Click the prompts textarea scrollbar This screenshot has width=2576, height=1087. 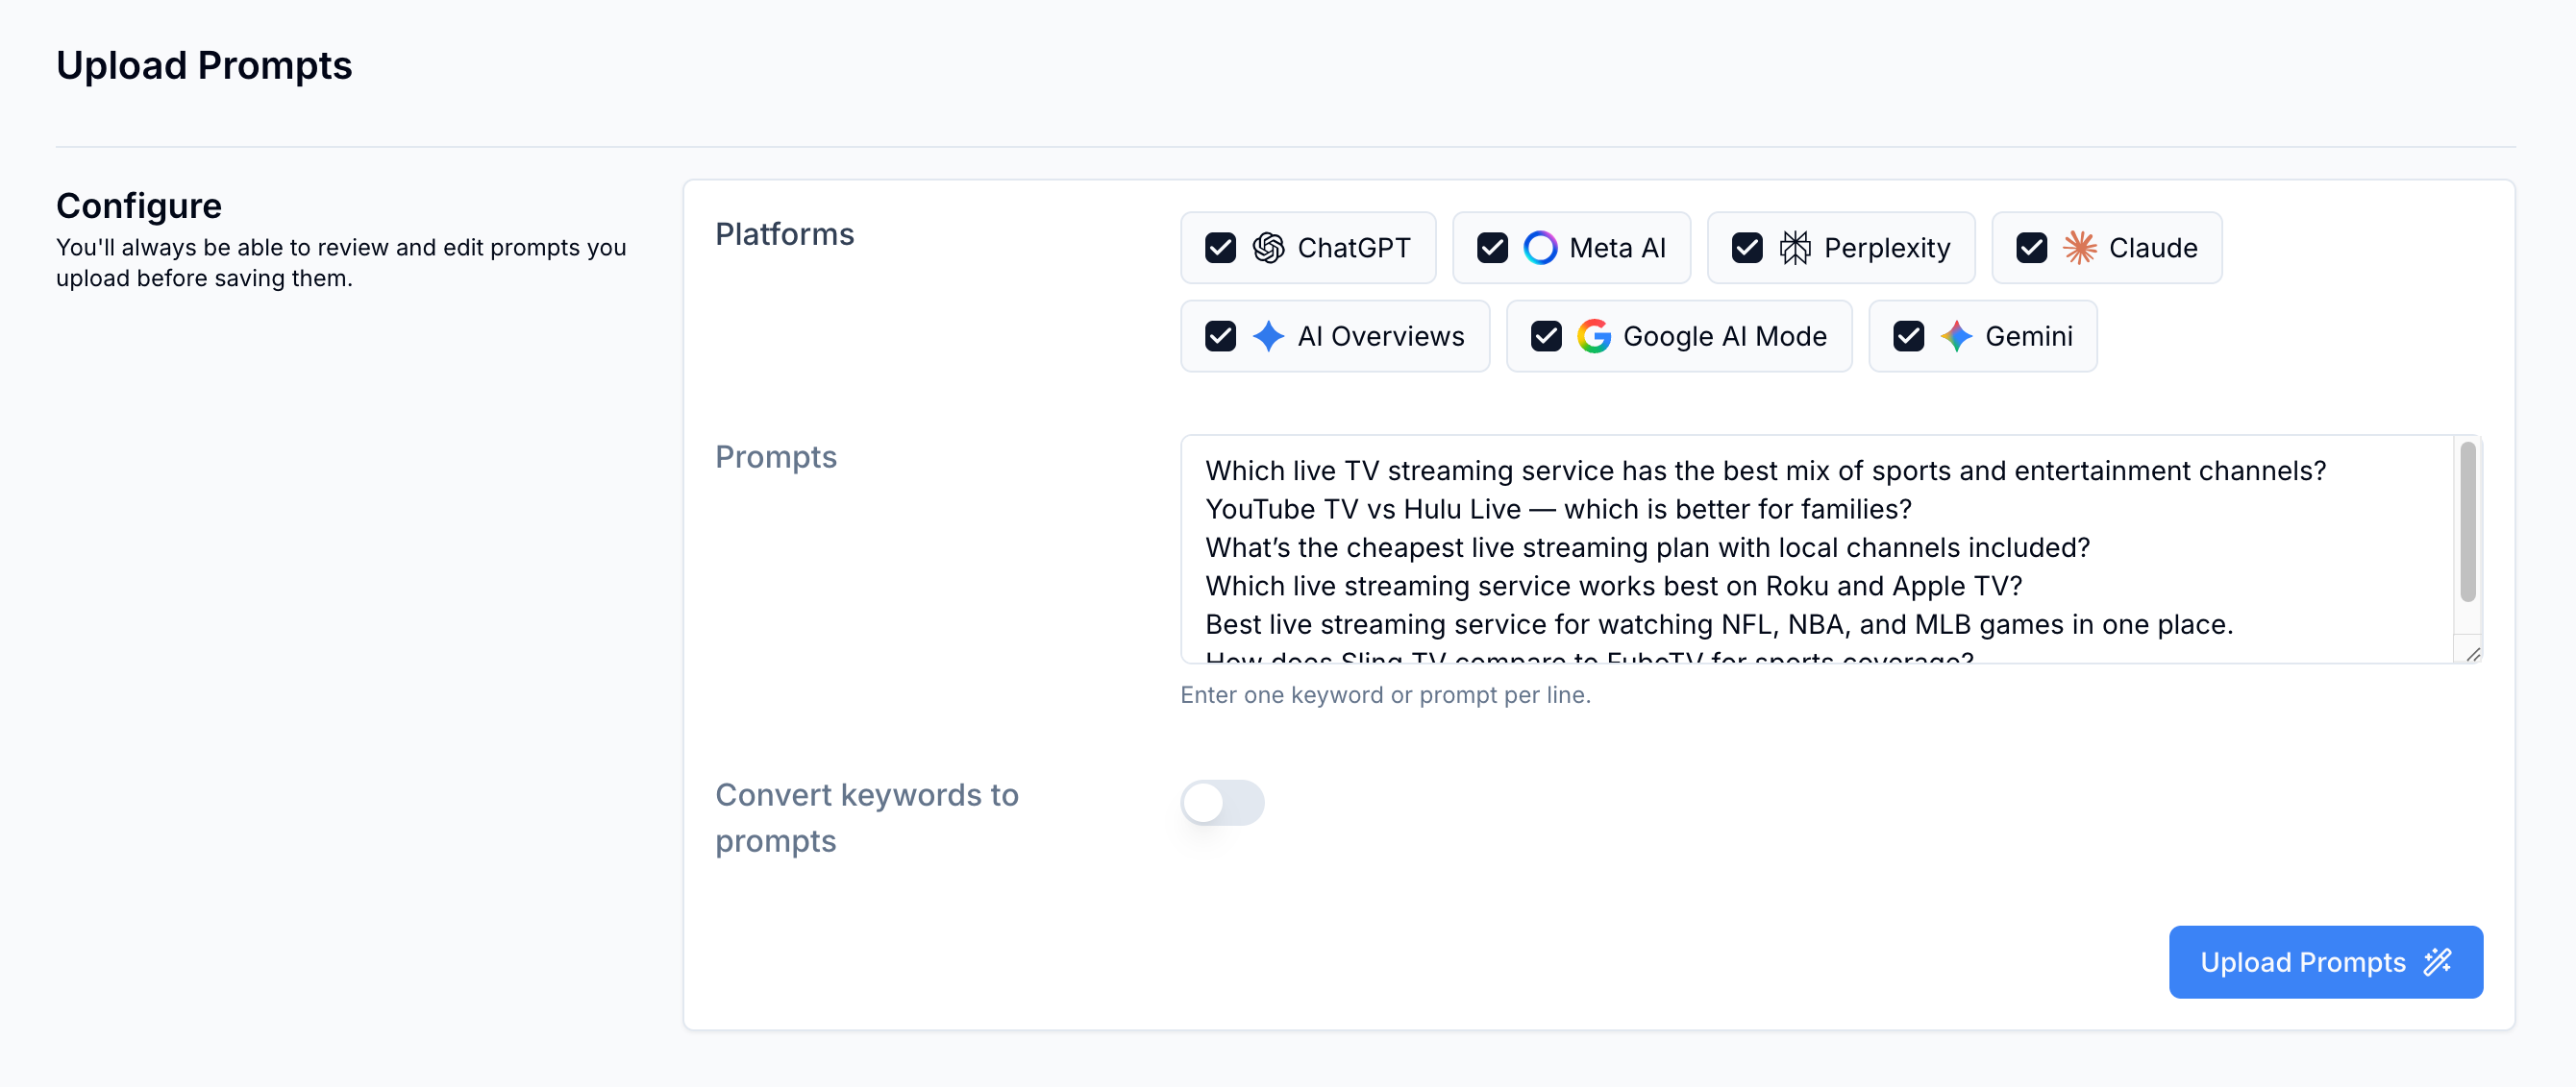click(x=2467, y=521)
